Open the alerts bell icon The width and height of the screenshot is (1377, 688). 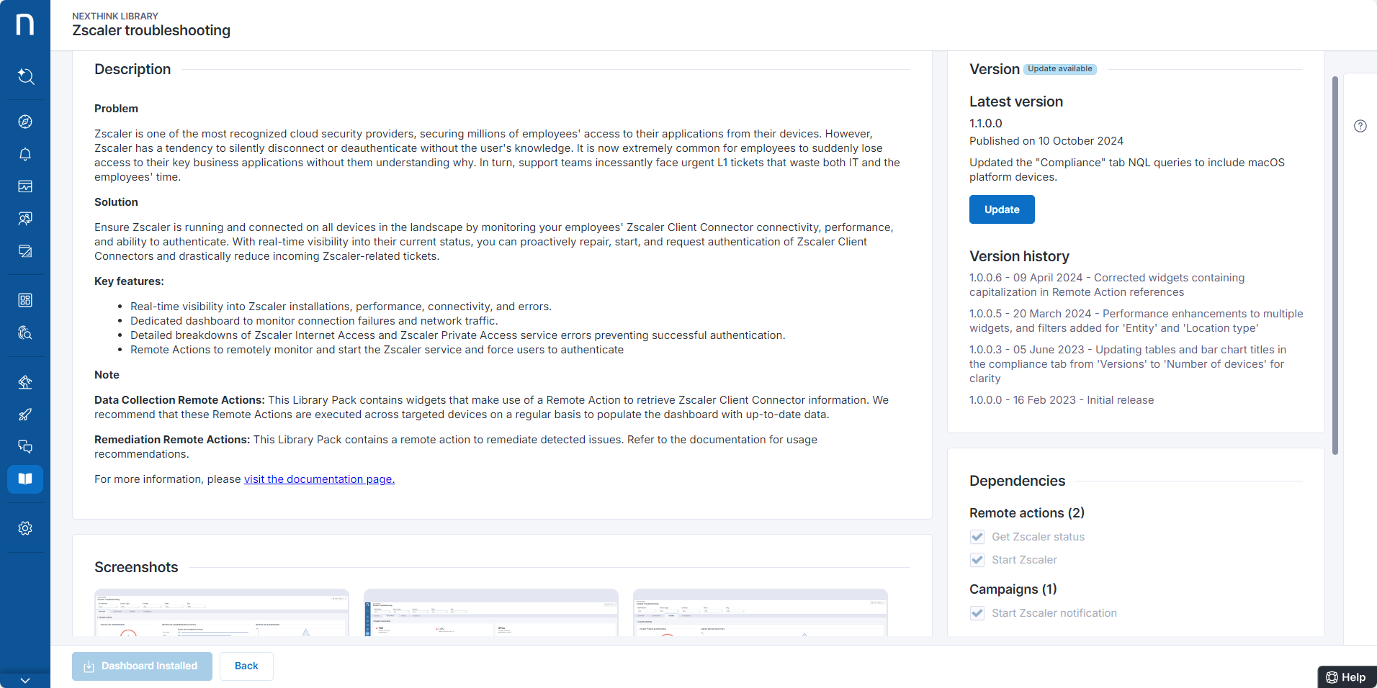25,154
